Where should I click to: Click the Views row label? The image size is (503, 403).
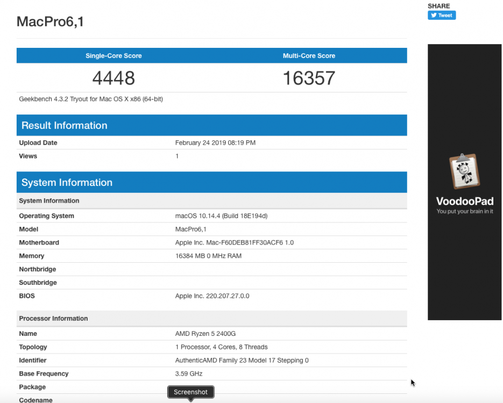click(28, 156)
